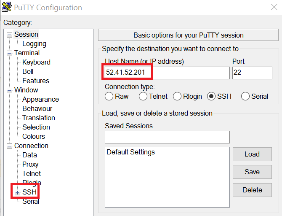Click the PuTTY icon in title bar
This screenshot has width=282, height=216.
coord(7,7)
